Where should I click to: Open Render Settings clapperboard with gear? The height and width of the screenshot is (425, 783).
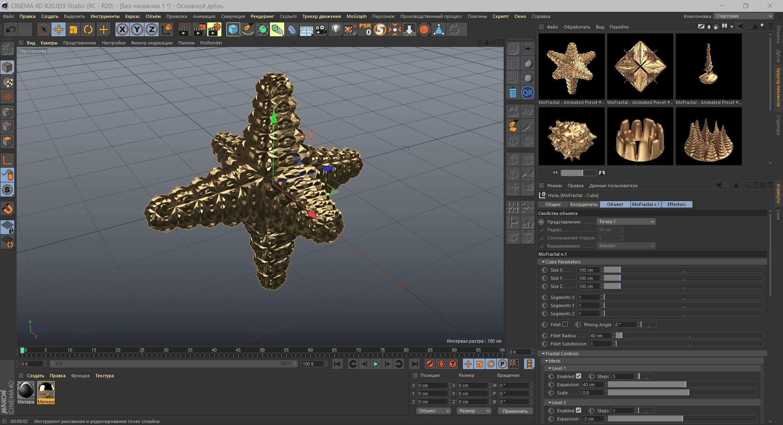click(x=214, y=29)
